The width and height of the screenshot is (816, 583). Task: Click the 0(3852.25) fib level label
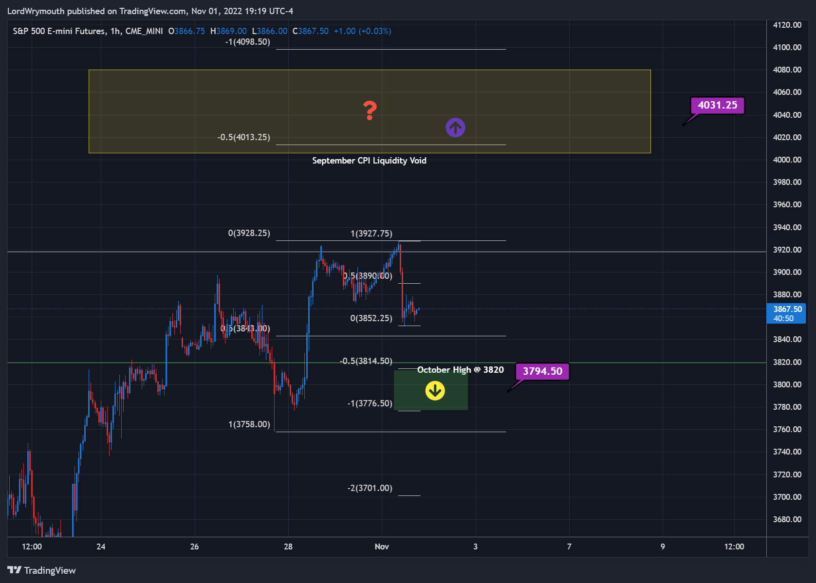(x=371, y=318)
